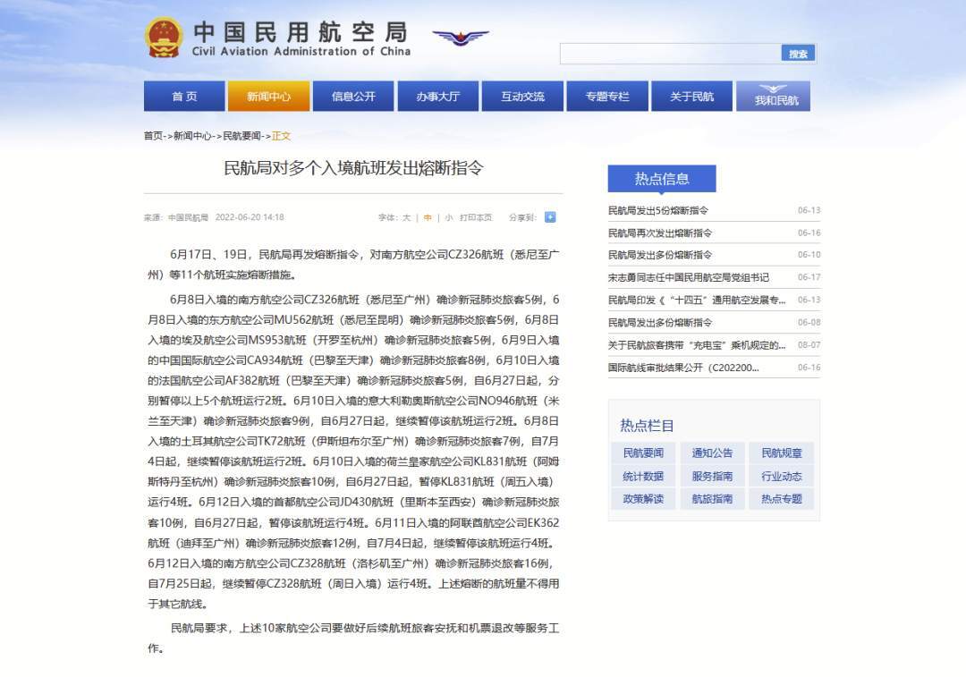Open the 统计数据 hot column button
966x677 pixels.
click(x=643, y=476)
